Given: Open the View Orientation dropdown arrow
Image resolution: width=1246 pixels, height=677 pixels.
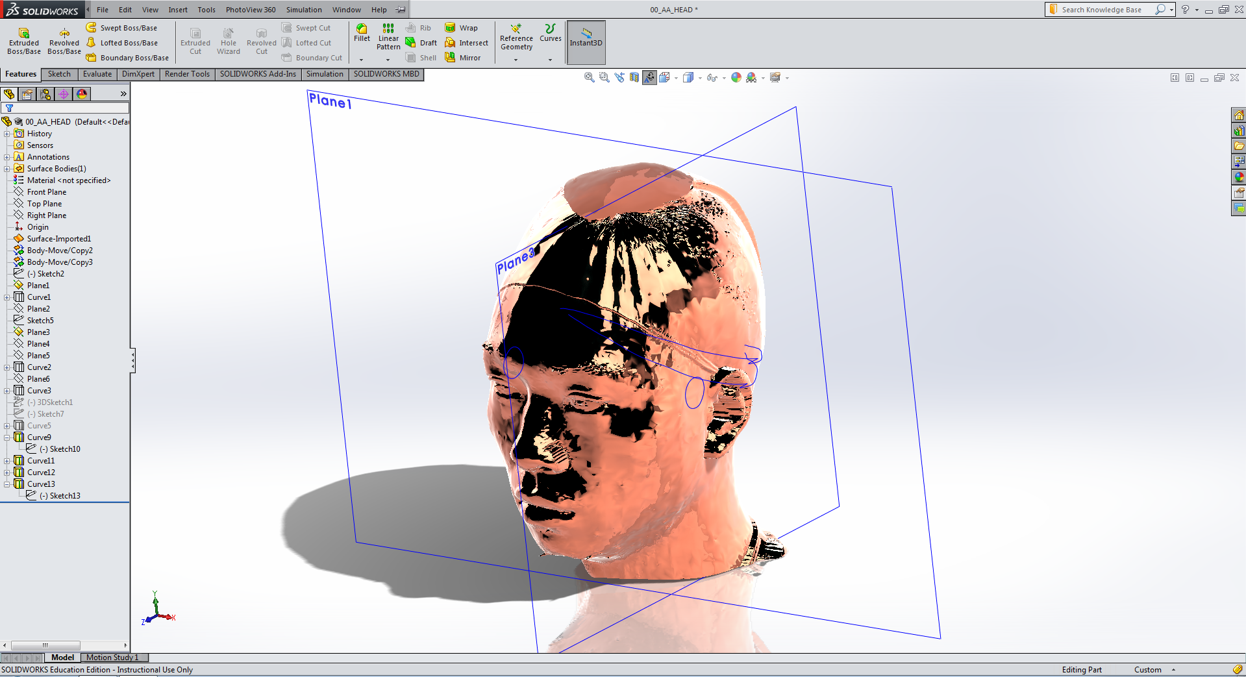Looking at the screenshot, I should click(676, 78).
